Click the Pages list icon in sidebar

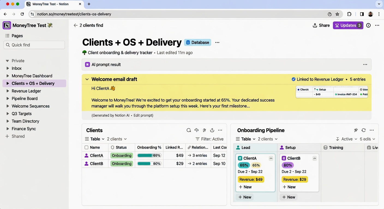pyautogui.click(x=7, y=36)
